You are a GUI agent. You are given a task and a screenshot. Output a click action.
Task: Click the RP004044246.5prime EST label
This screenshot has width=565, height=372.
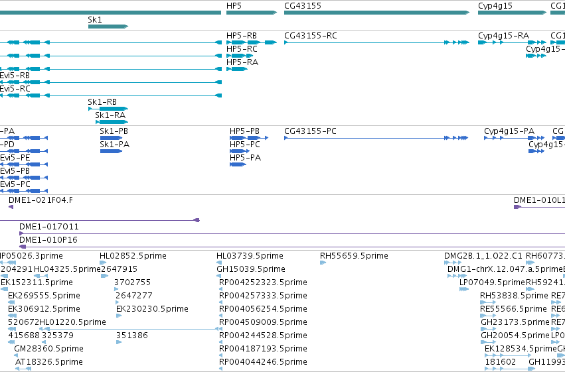(263, 363)
